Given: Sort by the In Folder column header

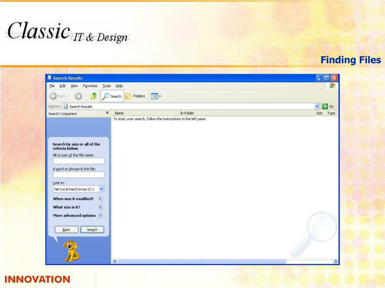Looking at the screenshot, I should click(x=235, y=113).
